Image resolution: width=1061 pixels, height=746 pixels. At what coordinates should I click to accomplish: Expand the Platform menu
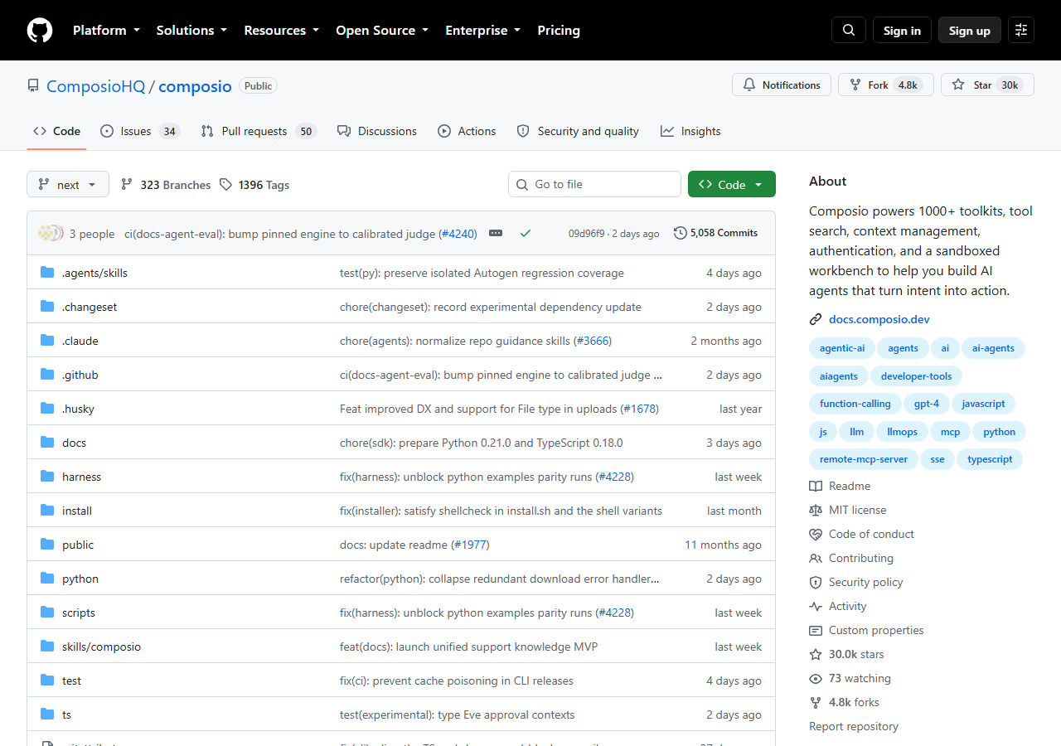(x=105, y=30)
